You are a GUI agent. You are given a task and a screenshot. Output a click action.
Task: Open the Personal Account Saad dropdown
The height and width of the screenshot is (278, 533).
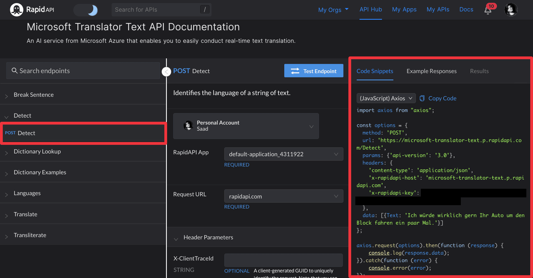(x=246, y=126)
